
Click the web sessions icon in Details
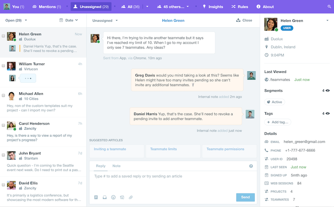coord(267,183)
